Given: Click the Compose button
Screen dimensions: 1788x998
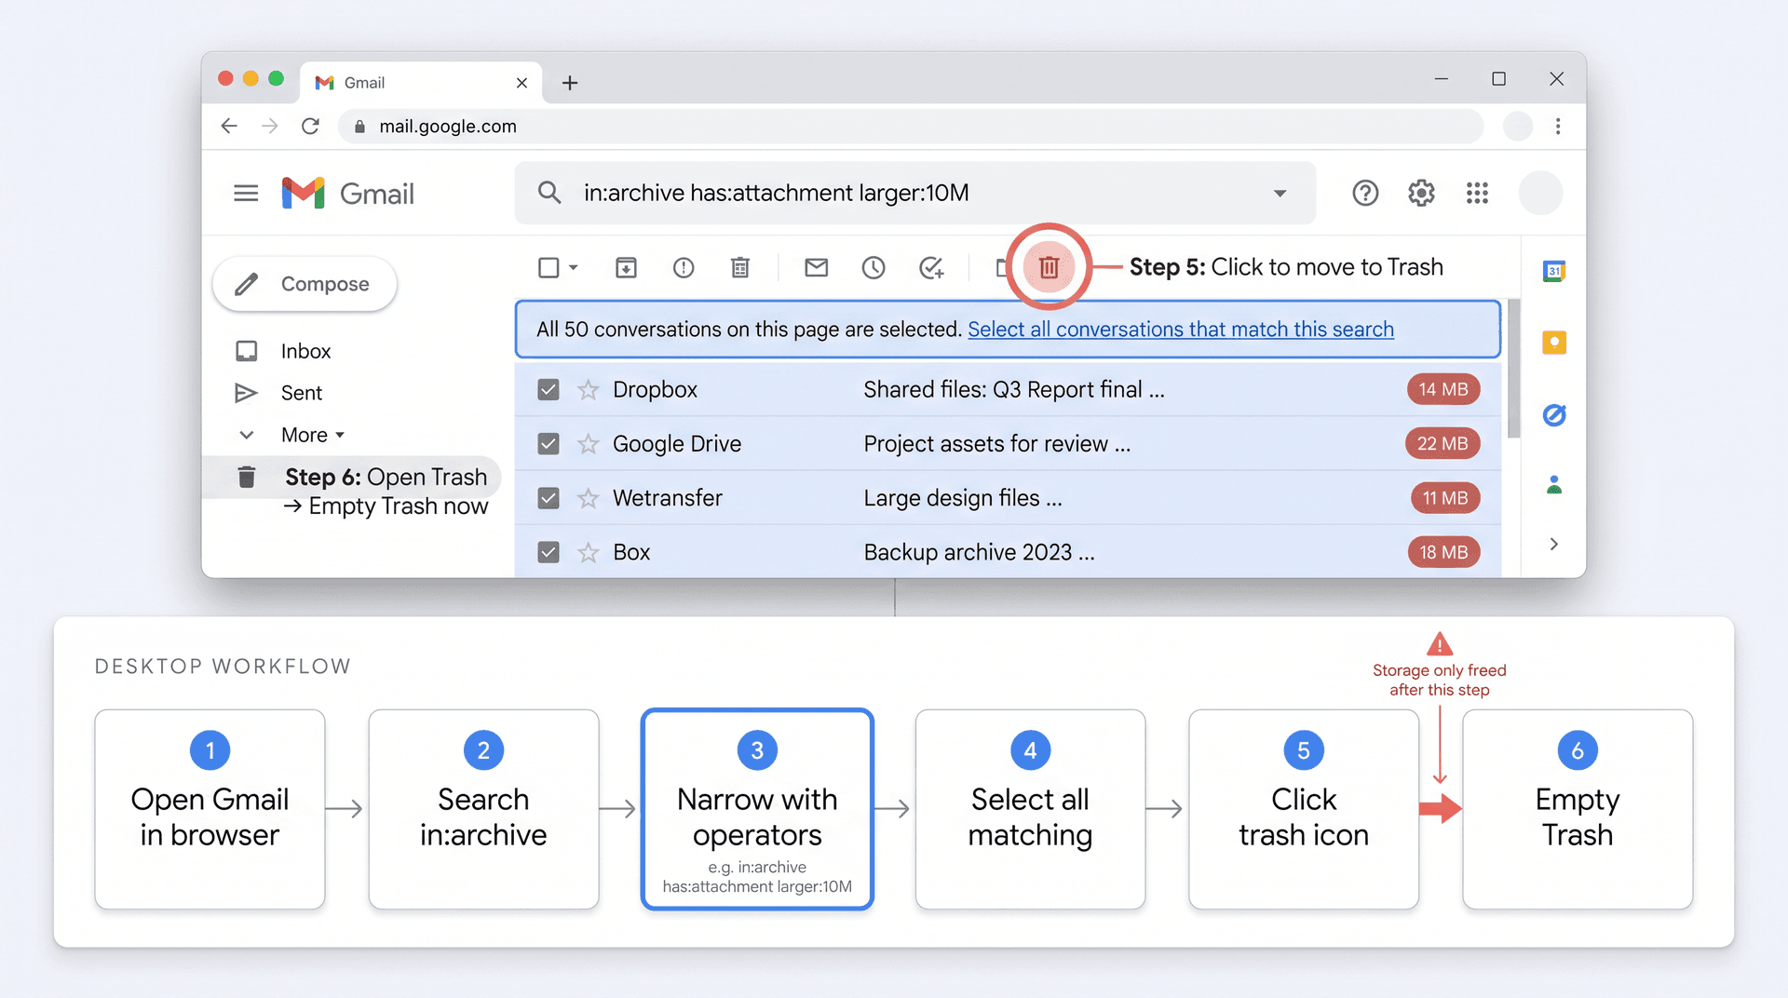Looking at the screenshot, I should (305, 284).
